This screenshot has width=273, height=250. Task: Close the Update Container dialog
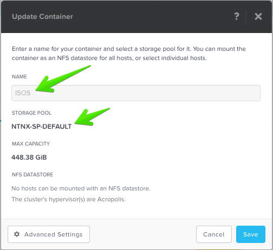[258, 16]
